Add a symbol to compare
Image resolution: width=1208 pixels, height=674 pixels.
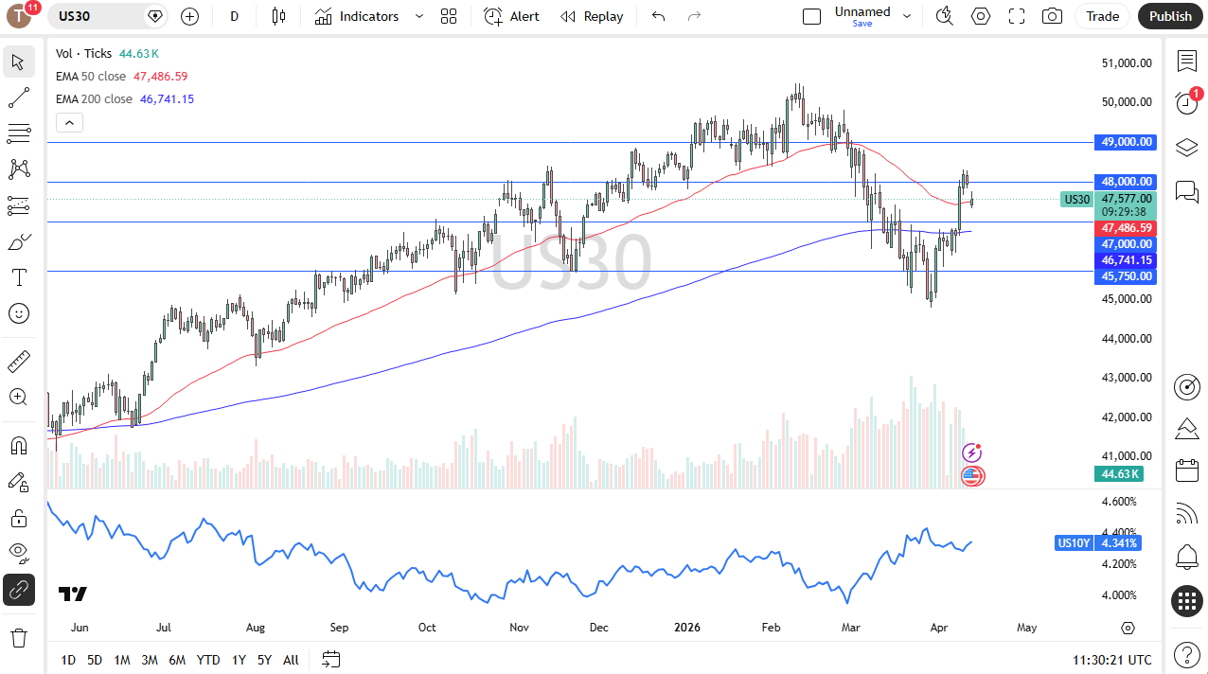[x=189, y=16]
